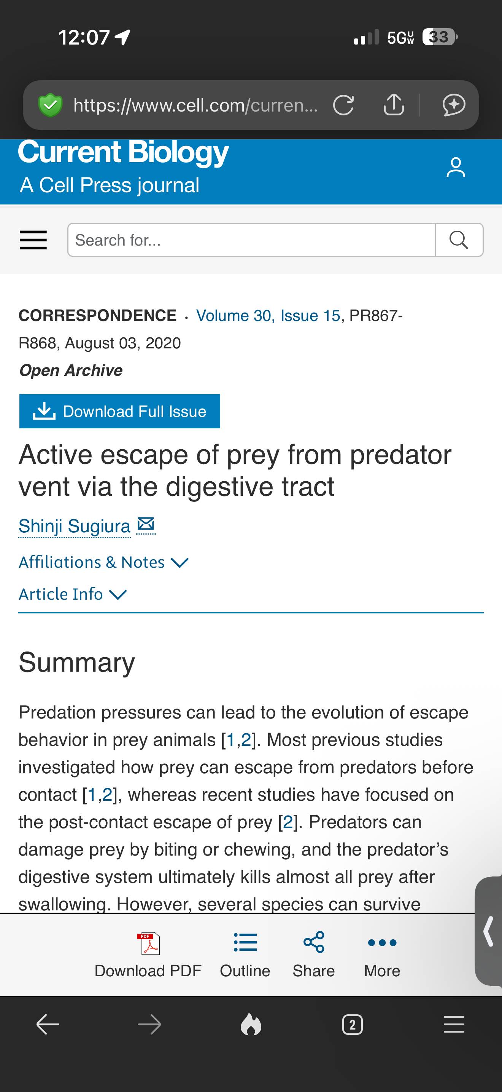Focus the Search for... field

coord(251,240)
